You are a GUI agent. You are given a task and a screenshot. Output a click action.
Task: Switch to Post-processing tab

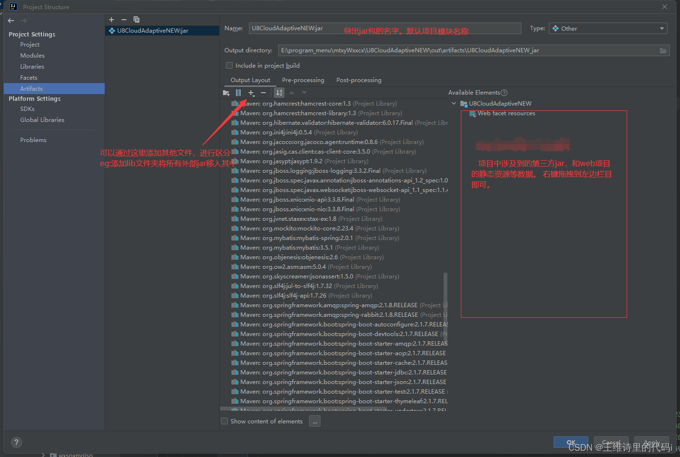pyautogui.click(x=359, y=80)
